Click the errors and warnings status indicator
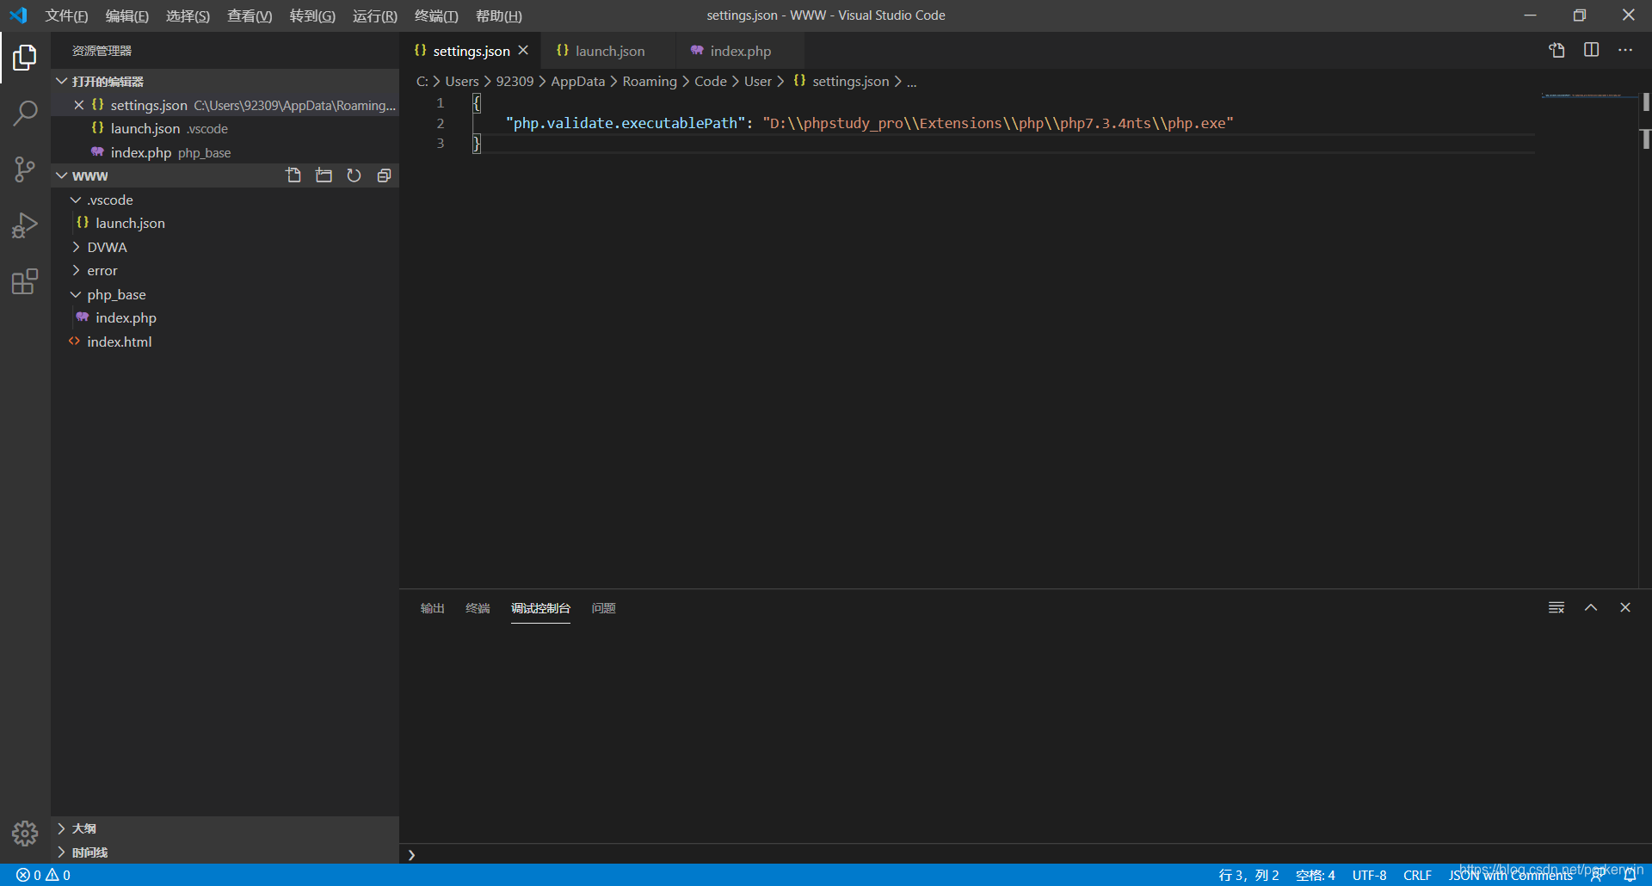Screen dimensions: 1652x886 click(x=43, y=875)
